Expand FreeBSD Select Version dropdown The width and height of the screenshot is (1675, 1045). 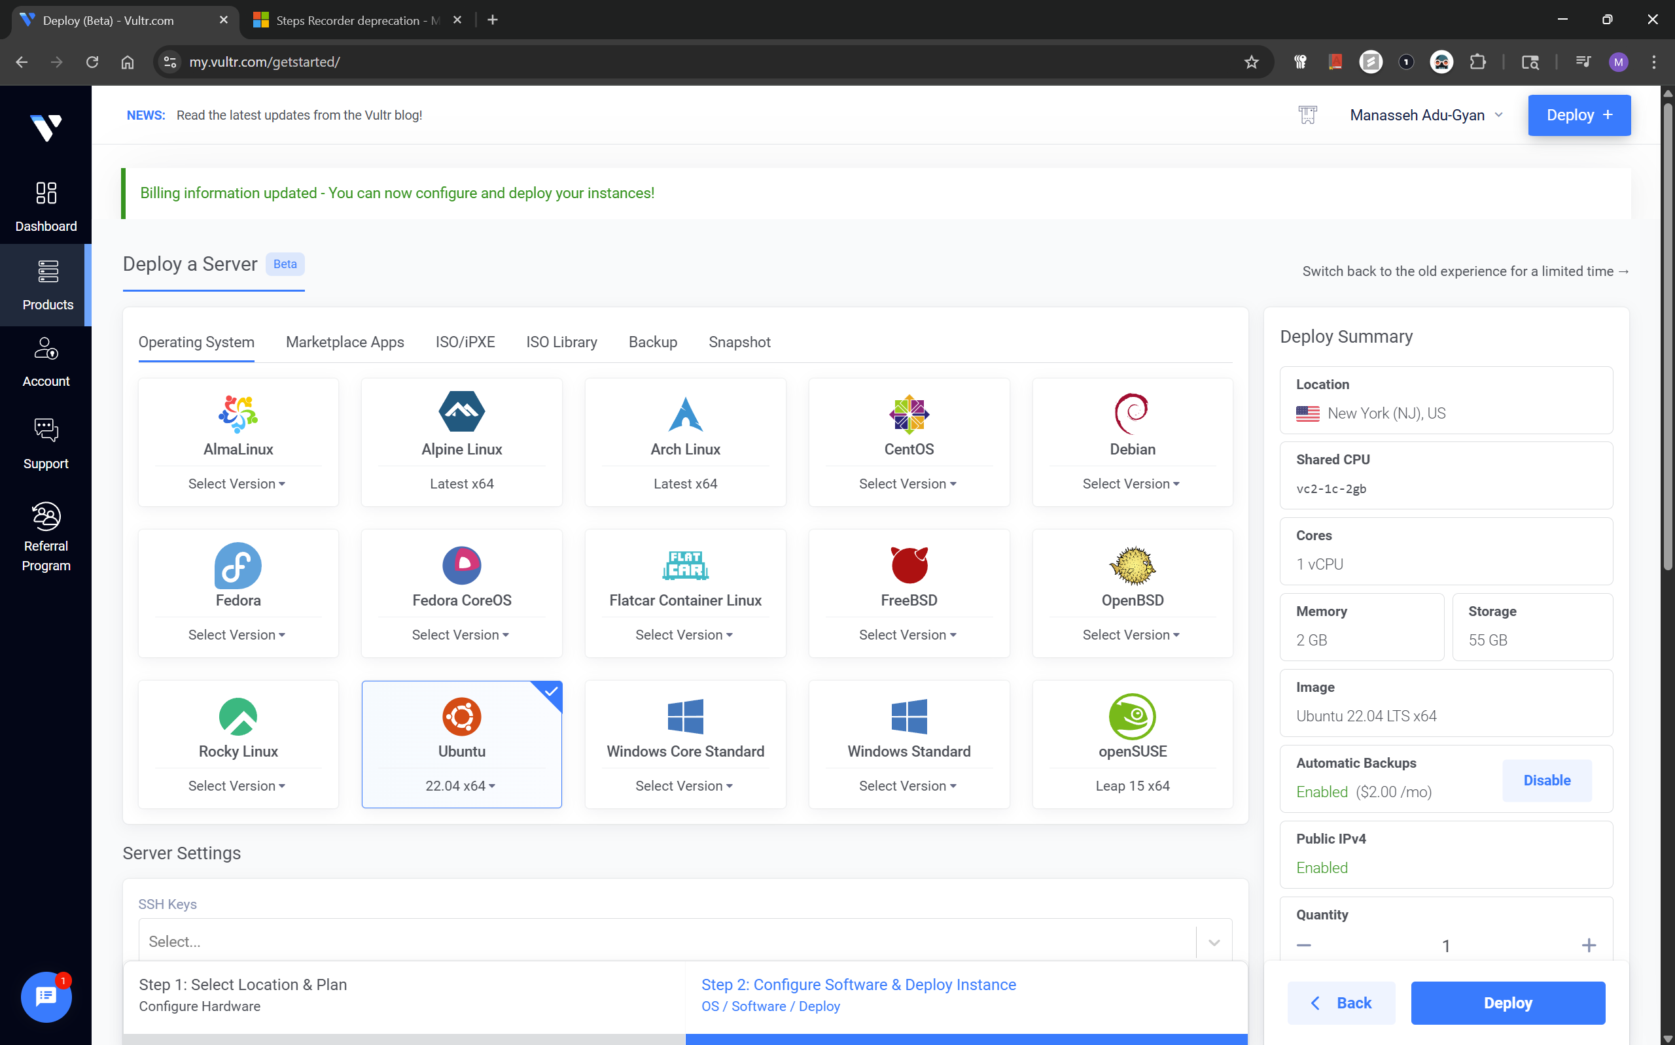(908, 634)
